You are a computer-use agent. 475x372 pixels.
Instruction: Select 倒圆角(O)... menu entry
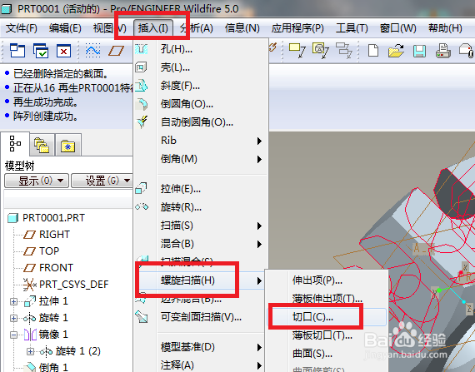tap(201, 104)
